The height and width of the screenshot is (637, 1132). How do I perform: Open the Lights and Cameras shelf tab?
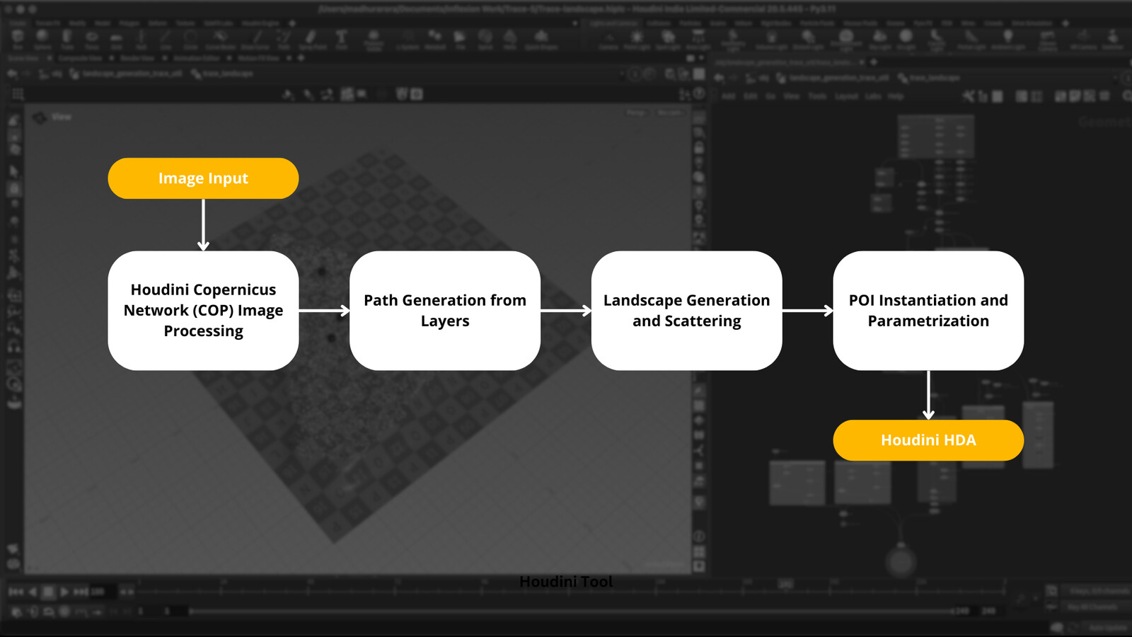point(613,23)
